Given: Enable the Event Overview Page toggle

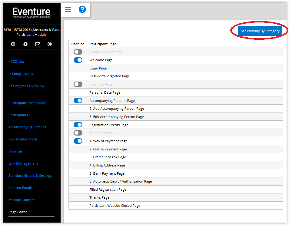Looking at the screenshot, I should (78, 52).
